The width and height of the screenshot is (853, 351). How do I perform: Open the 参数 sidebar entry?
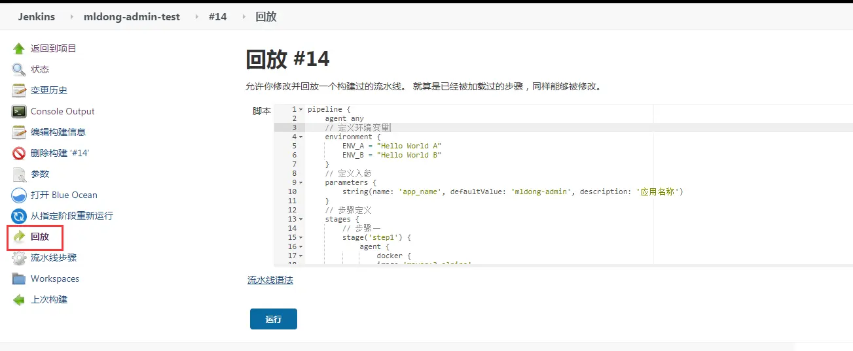pyautogui.click(x=40, y=174)
